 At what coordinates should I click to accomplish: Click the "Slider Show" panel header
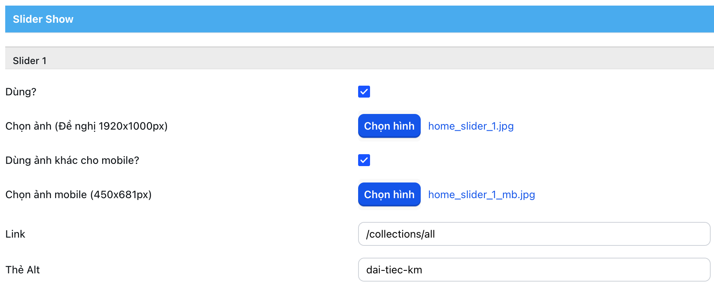(x=359, y=19)
